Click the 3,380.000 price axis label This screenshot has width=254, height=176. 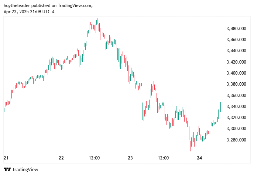point(236,84)
